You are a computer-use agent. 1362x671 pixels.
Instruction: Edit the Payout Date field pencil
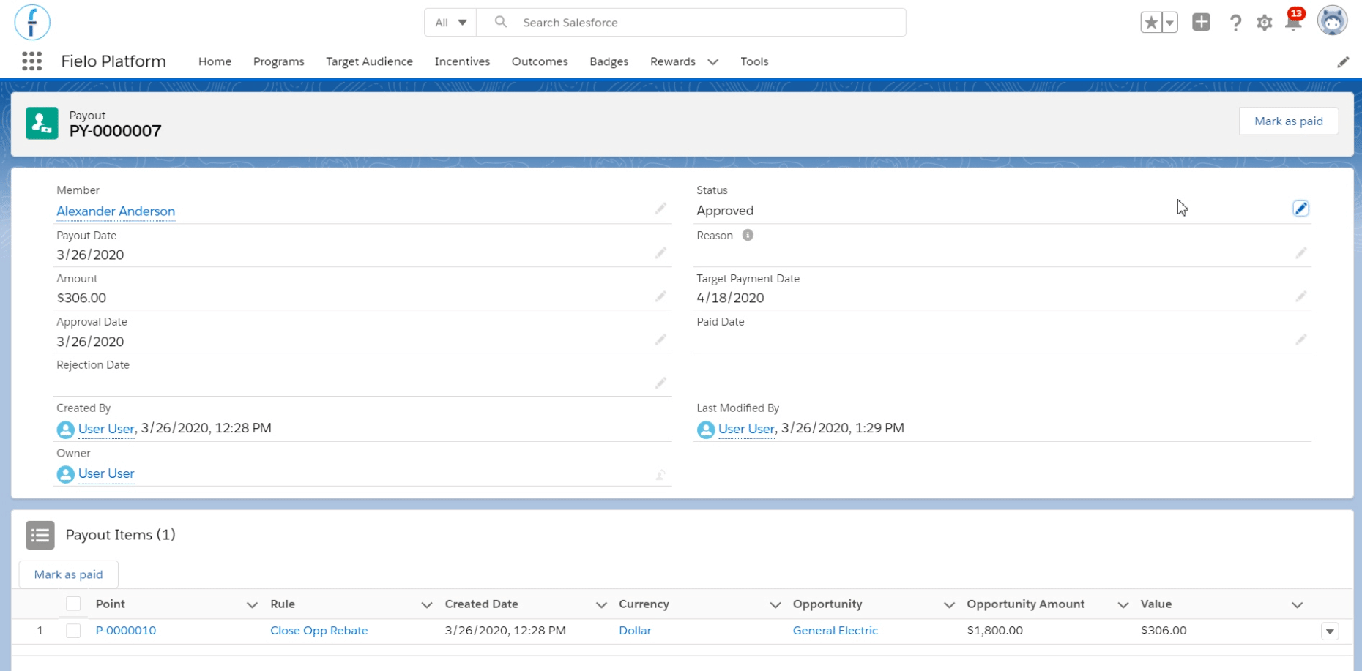click(x=660, y=253)
